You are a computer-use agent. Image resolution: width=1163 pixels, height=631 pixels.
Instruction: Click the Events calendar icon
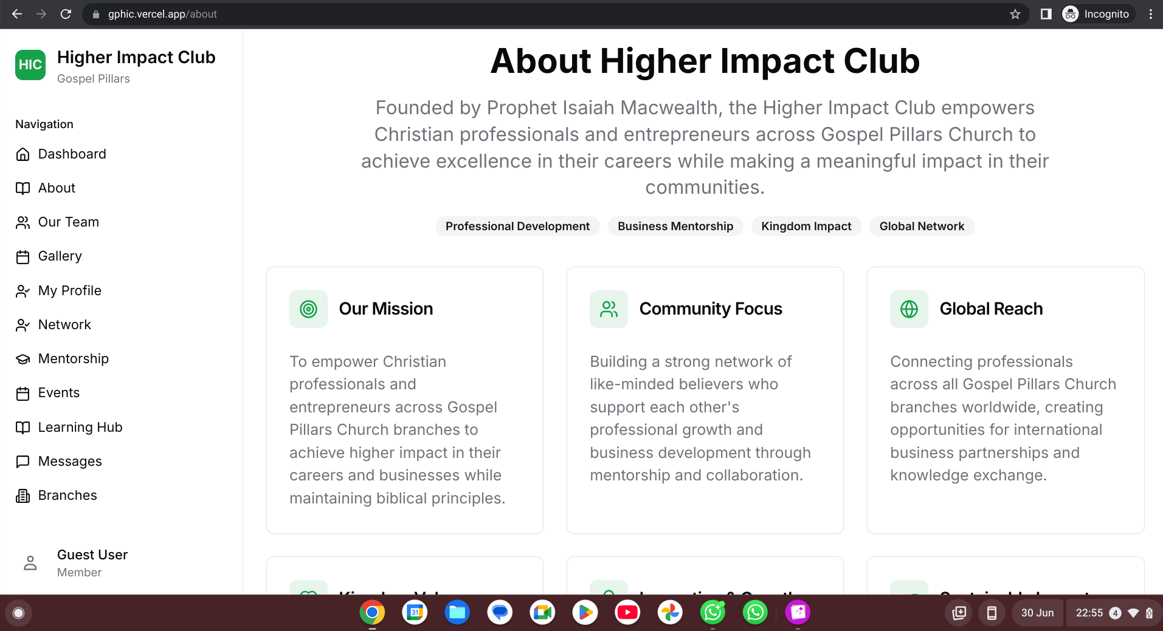coord(22,394)
